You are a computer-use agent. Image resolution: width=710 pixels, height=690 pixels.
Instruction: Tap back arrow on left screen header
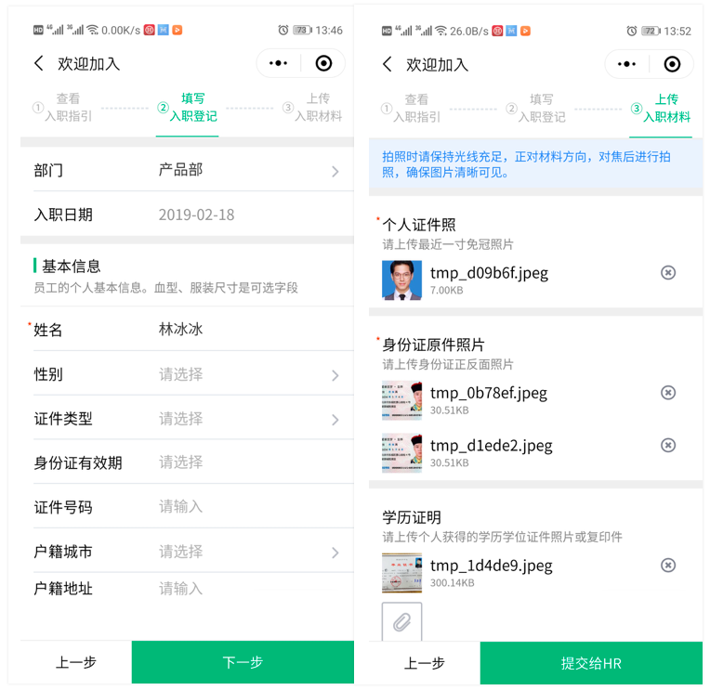click(39, 63)
